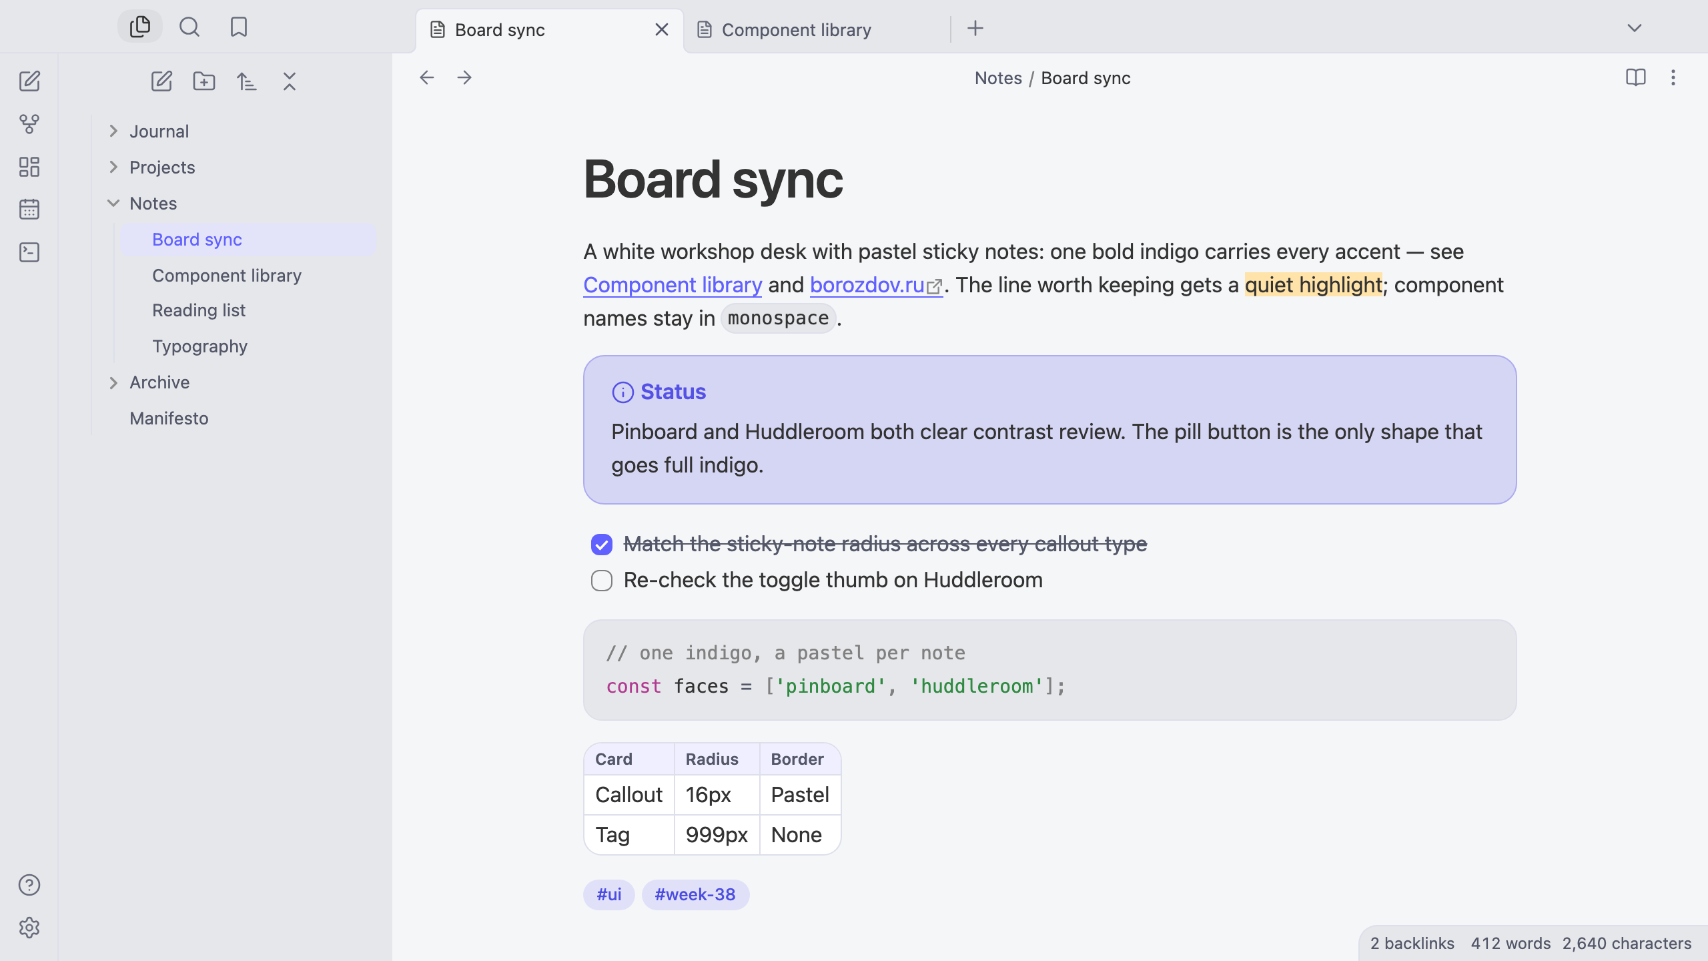
Task: Click new note icon in explorer toolbar
Action: [161, 81]
